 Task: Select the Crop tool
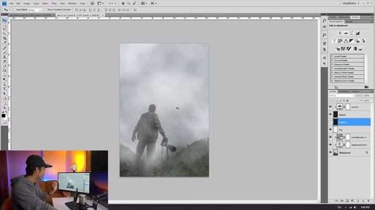point(4,38)
